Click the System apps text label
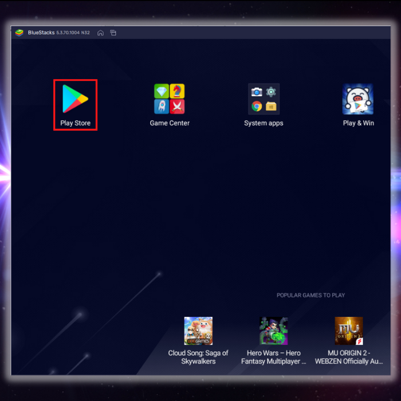Viewport: 401px width, 401px height. (264, 123)
